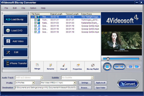Take a snapshot with the camera icon
The width and height of the screenshot is (144, 96).
point(130,67)
